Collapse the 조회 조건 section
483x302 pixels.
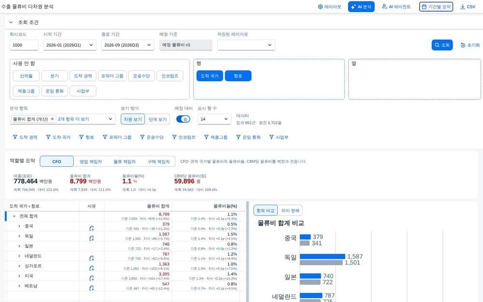(11, 22)
